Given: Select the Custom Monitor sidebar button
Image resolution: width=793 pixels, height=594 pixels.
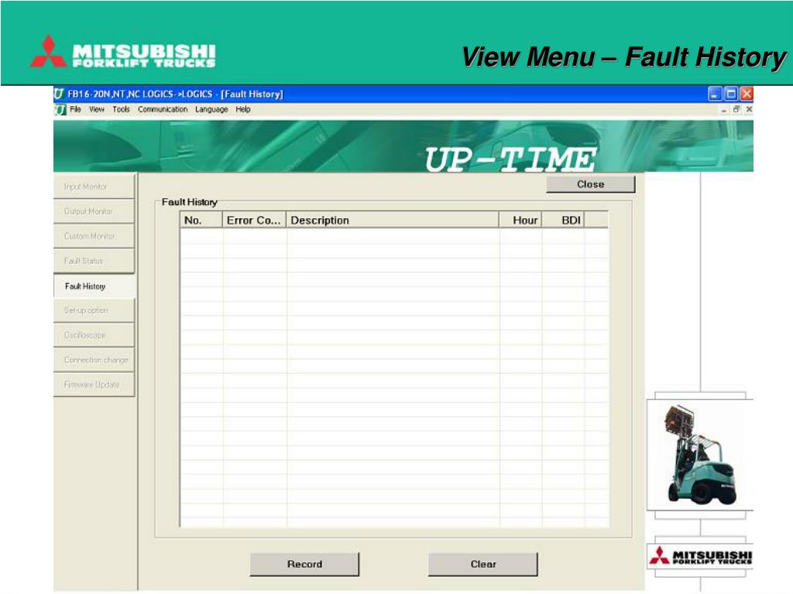Looking at the screenshot, I should (x=94, y=236).
